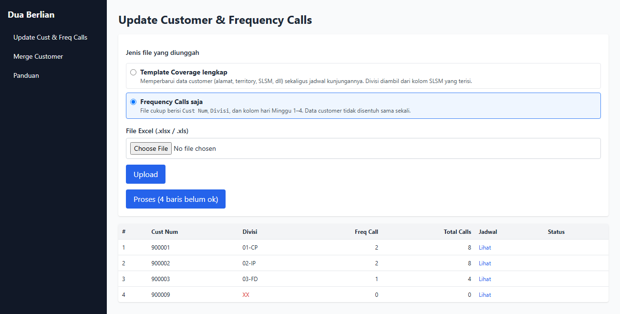
Task: Click the Jenis file yang diunggah label
Action: click(x=163, y=52)
